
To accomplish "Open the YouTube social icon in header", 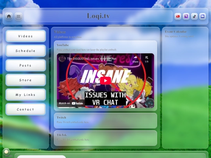I will [x=178, y=16].
